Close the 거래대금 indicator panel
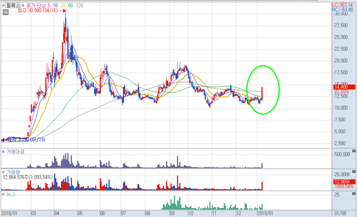This screenshot has width=357, height=217. pyautogui.click(x=354, y=151)
